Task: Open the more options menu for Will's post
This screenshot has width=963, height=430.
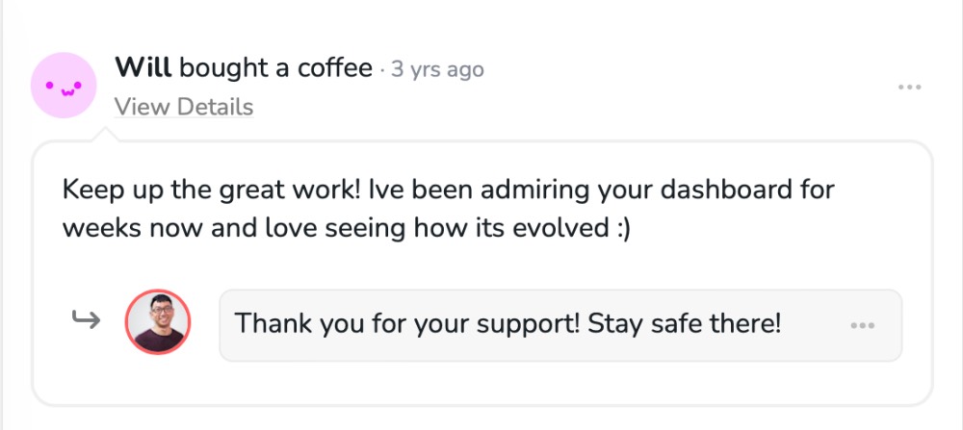Action: [909, 88]
